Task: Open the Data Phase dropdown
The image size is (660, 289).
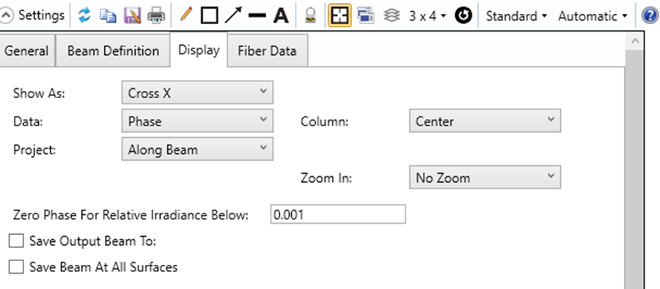Action: coord(197,120)
